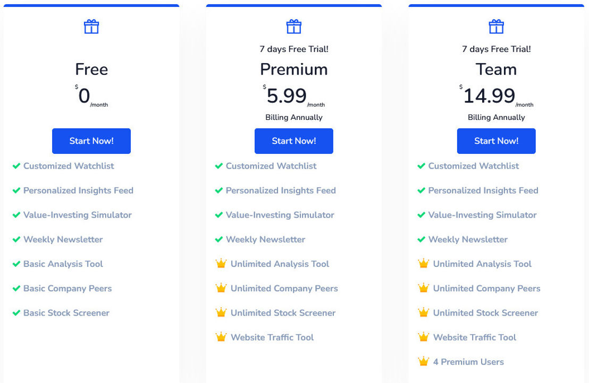589x383 pixels.
Task: Click Premium's Unlimited Company Peers feature text
Action: [284, 288]
